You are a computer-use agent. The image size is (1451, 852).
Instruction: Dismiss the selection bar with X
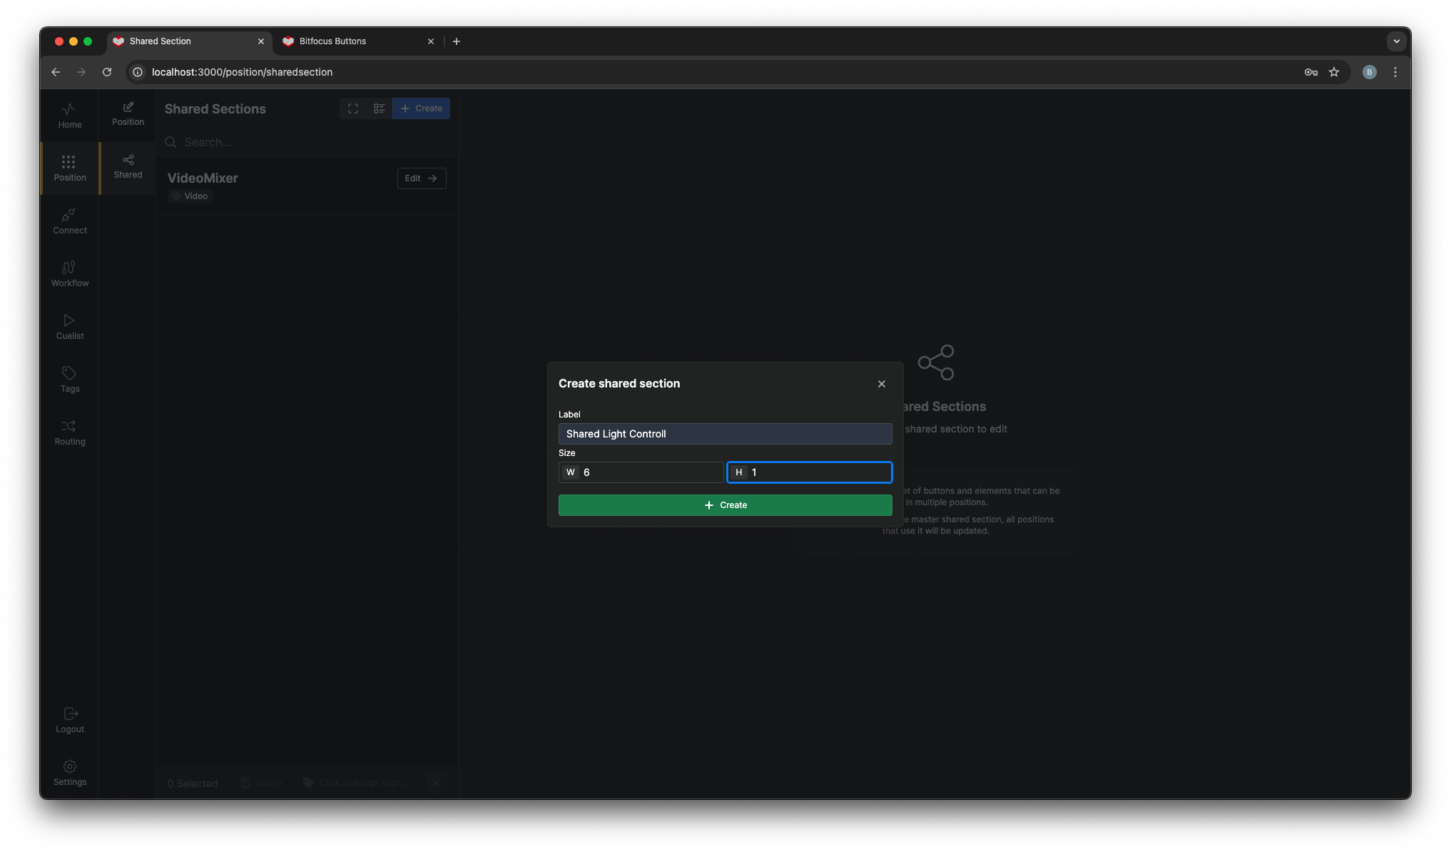(x=437, y=783)
